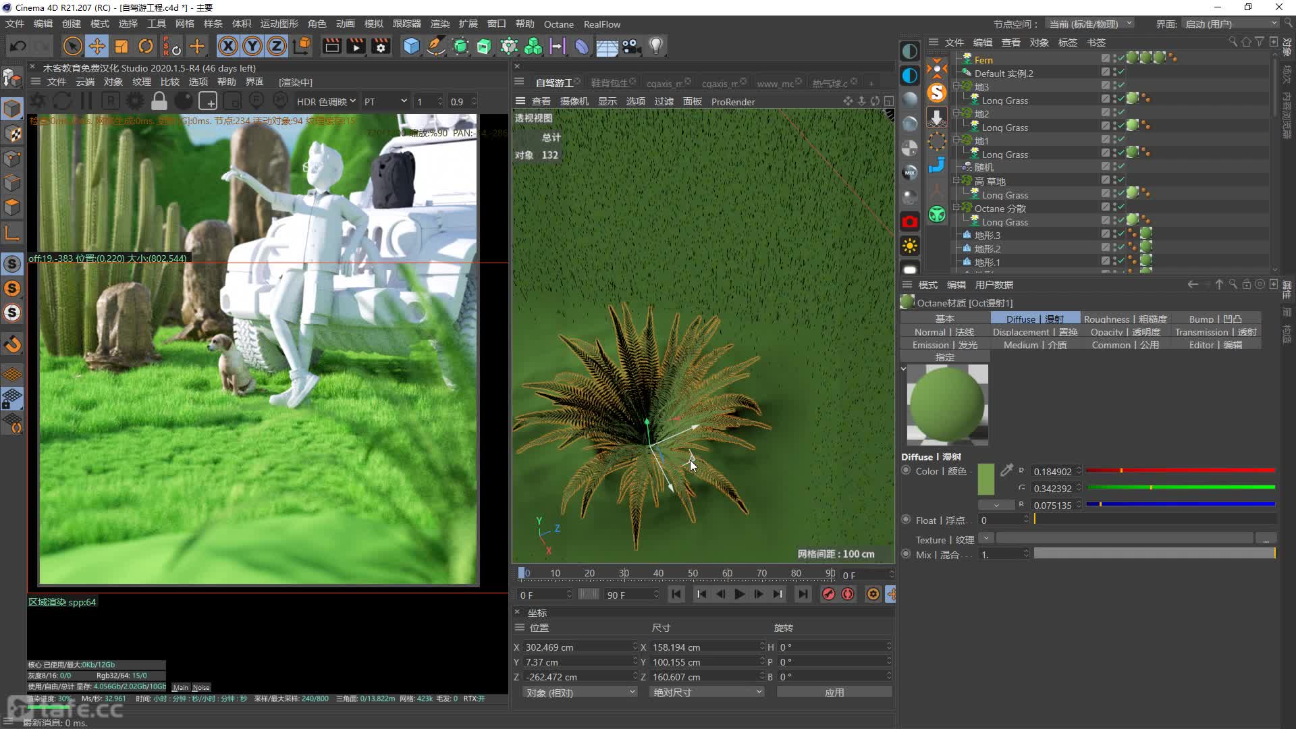
Task: Jump to the end of the animation
Action: tap(802, 594)
